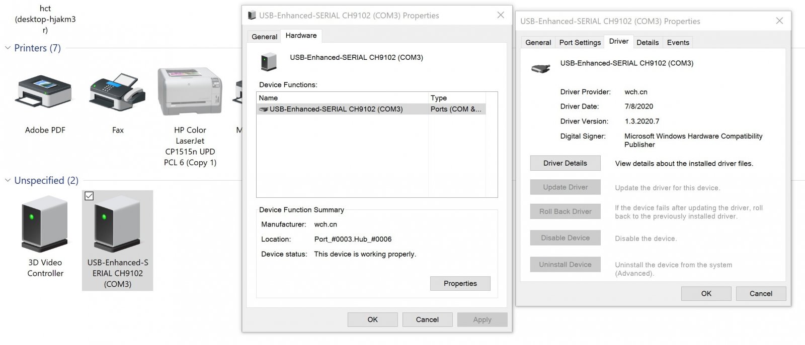Click the Driver Provider value 'wch.cn'
This screenshot has height=345, width=805.
point(636,92)
